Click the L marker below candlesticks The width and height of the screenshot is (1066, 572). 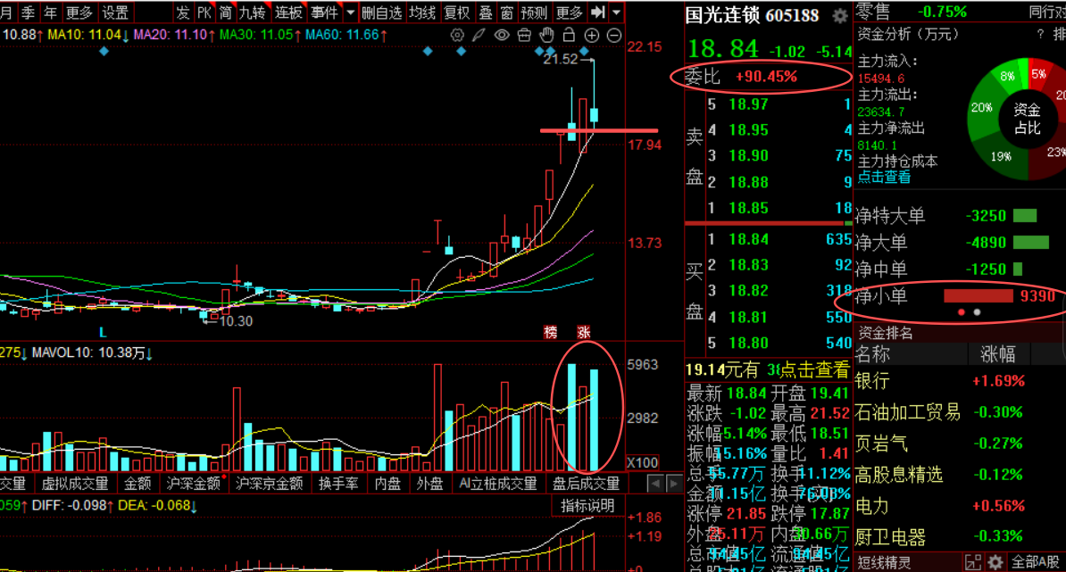103,332
